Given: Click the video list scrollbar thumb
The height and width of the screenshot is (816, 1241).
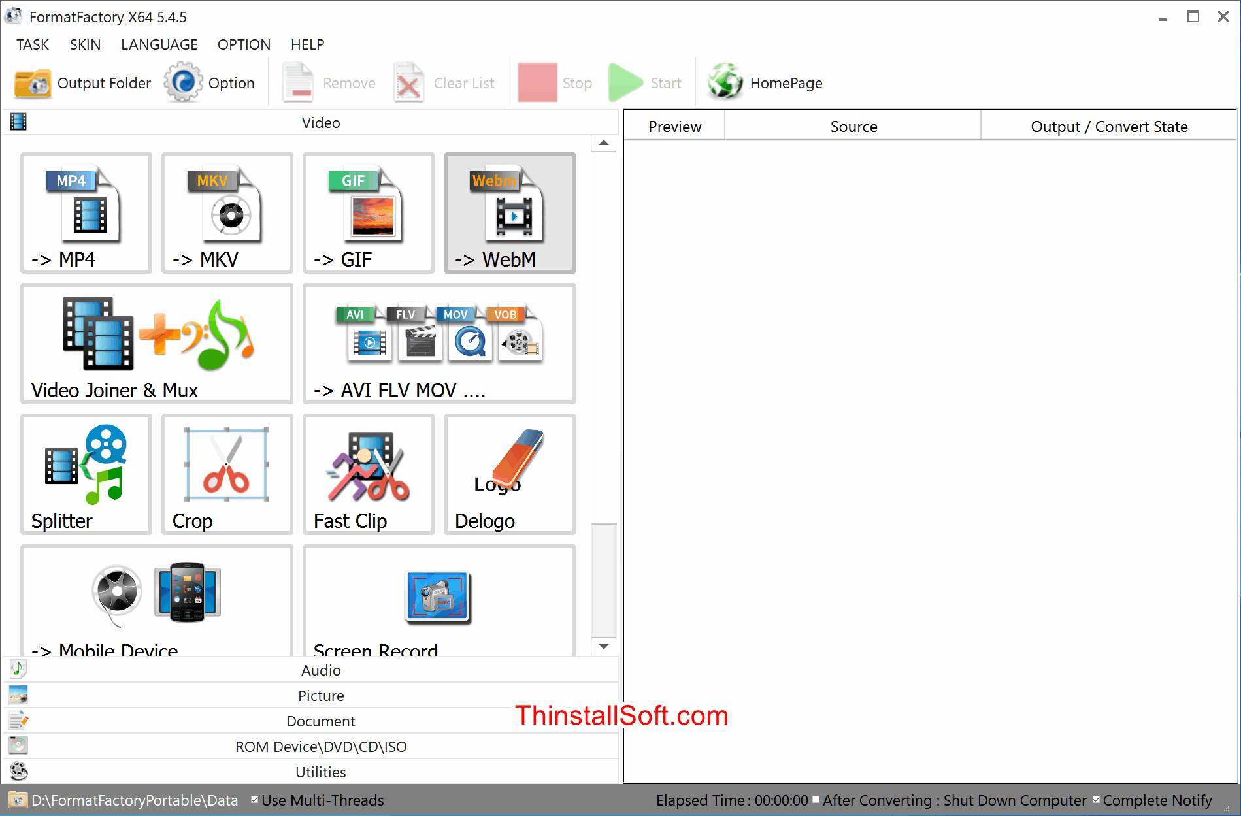Looking at the screenshot, I should 604,580.
